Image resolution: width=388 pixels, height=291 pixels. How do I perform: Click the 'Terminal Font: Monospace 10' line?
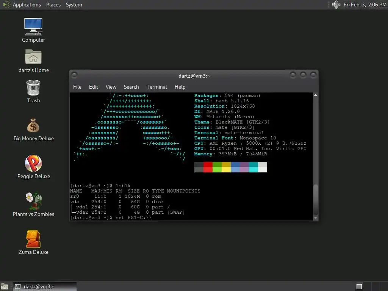point(235,138)
